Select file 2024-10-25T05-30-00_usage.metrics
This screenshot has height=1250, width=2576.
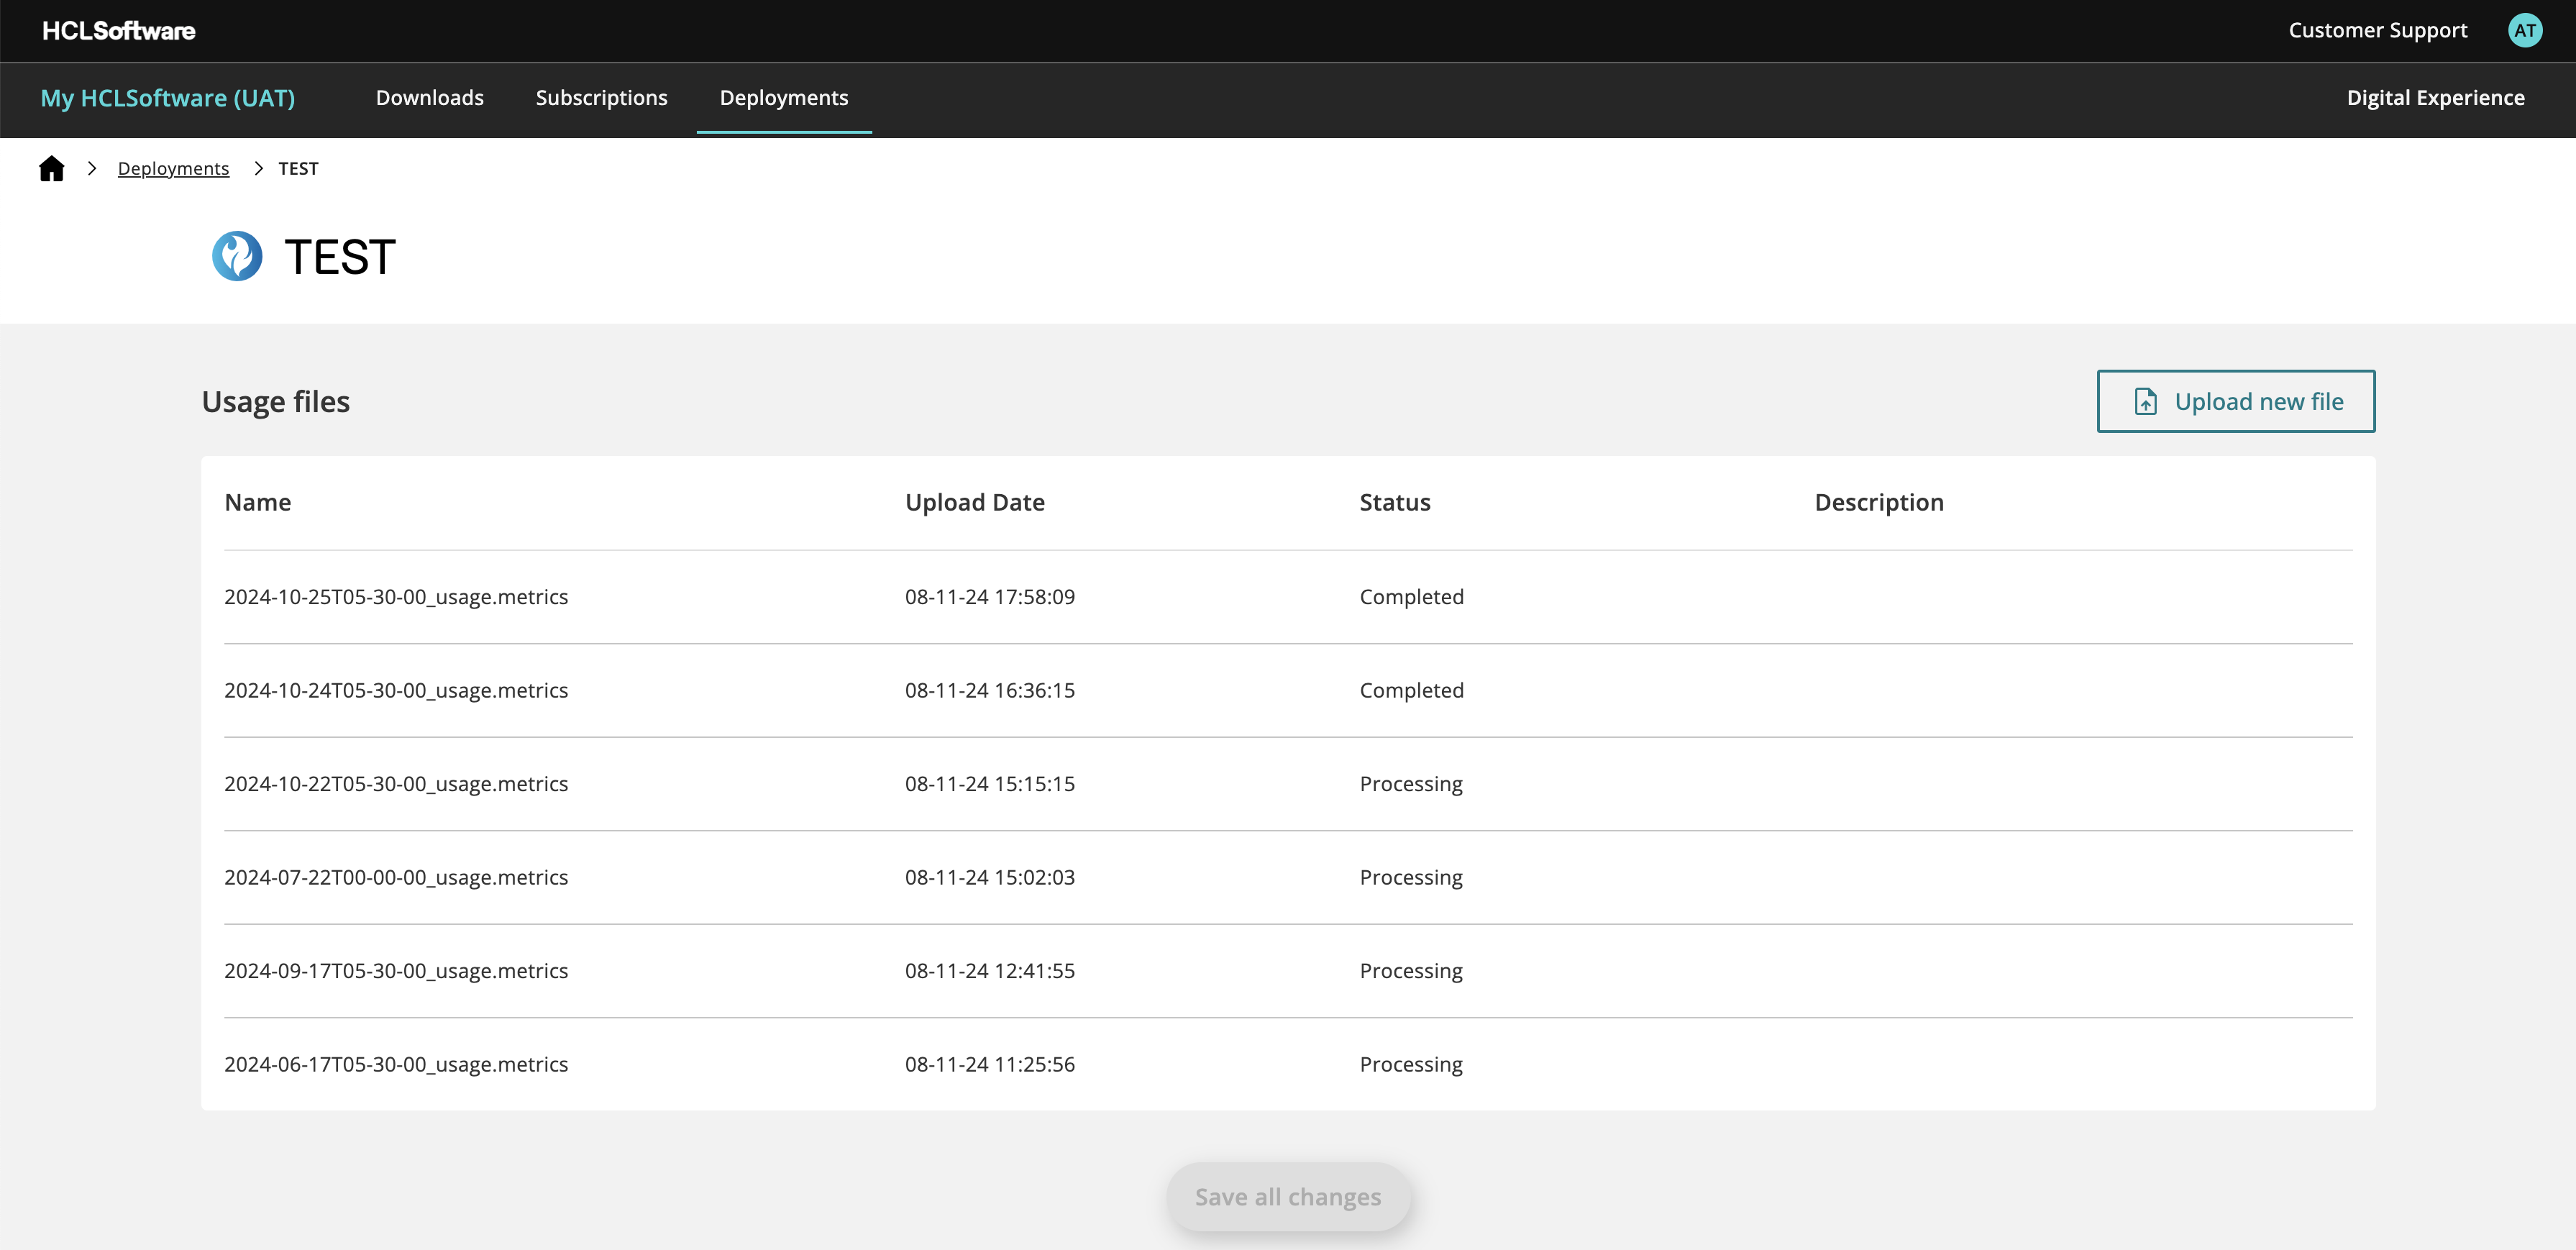(396, 597)
